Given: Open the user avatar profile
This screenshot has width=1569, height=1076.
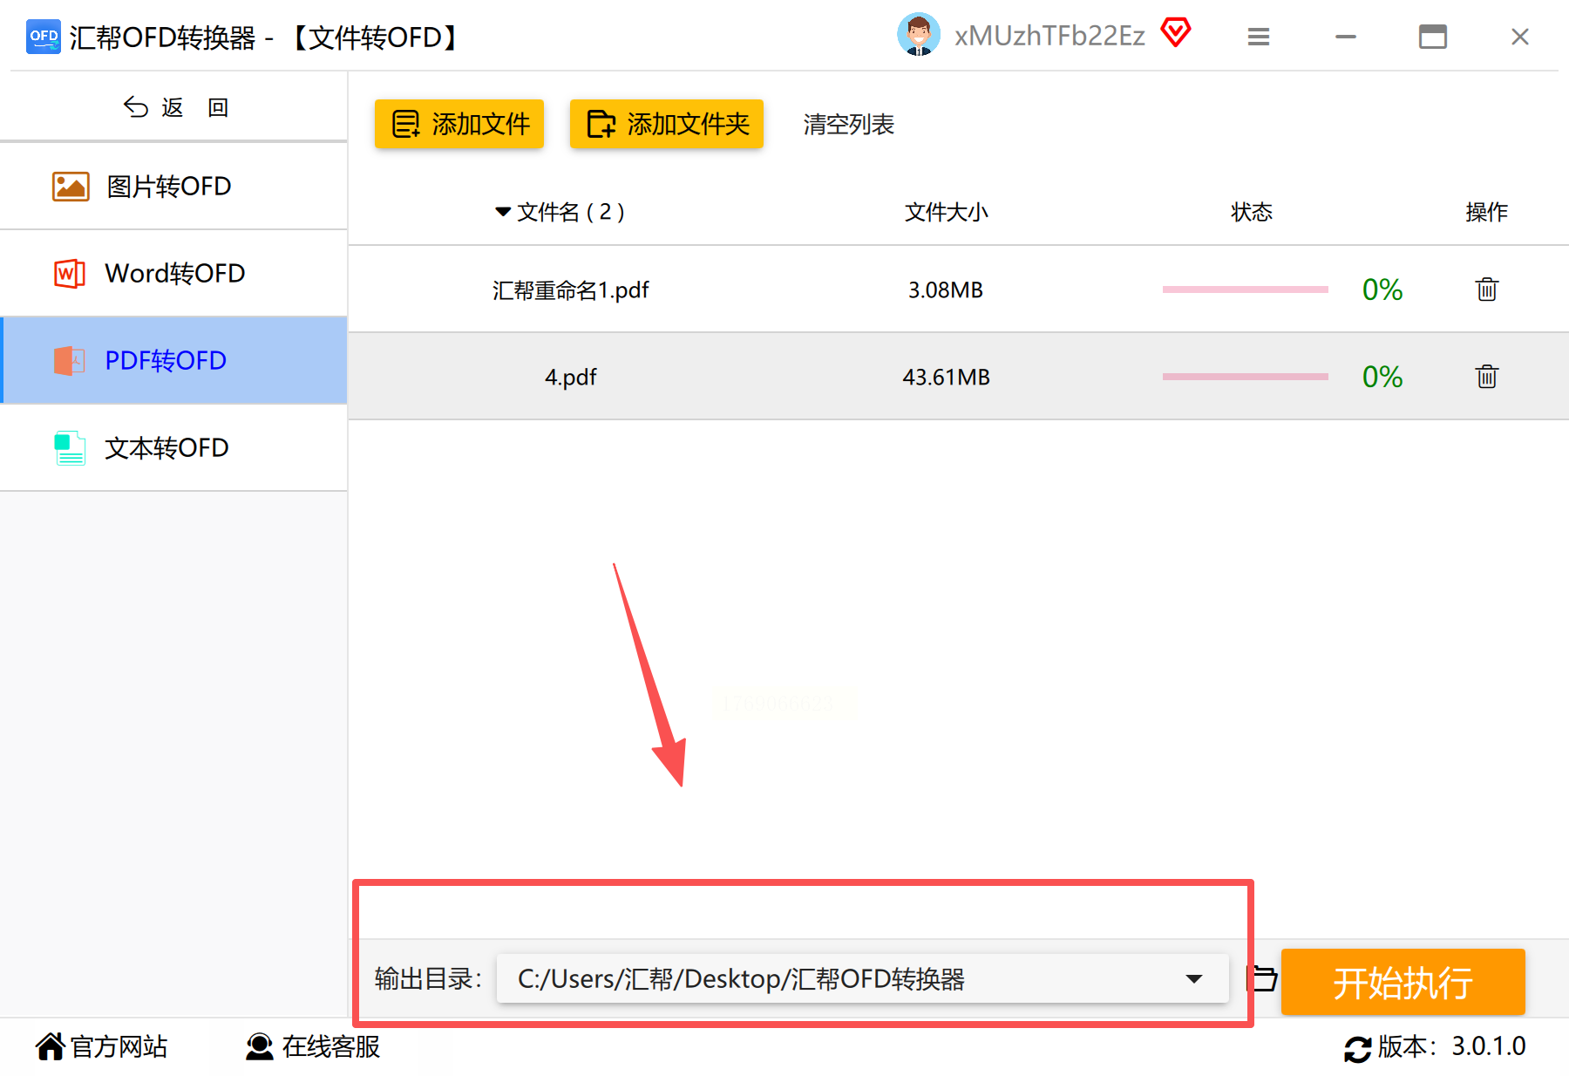Looking at the screenshot, I should coord(918,35).
